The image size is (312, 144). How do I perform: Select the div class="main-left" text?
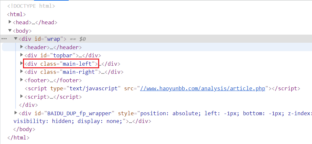tap(61, 64)
